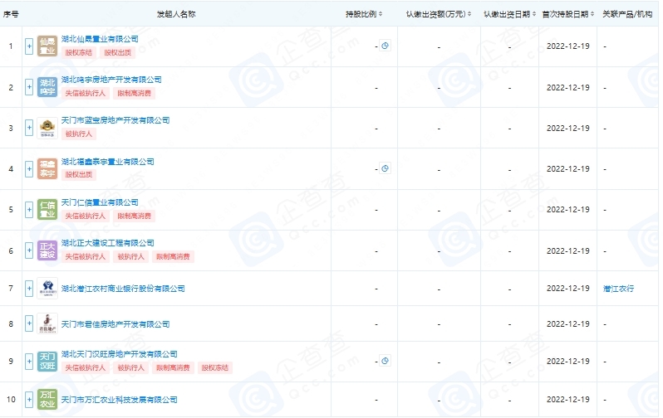Click the 潜江农村商业银行 logo
Screen dimensions: 663x418
[47, 289]
